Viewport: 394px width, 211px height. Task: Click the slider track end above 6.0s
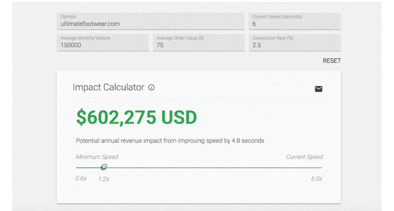coord(321,167)
